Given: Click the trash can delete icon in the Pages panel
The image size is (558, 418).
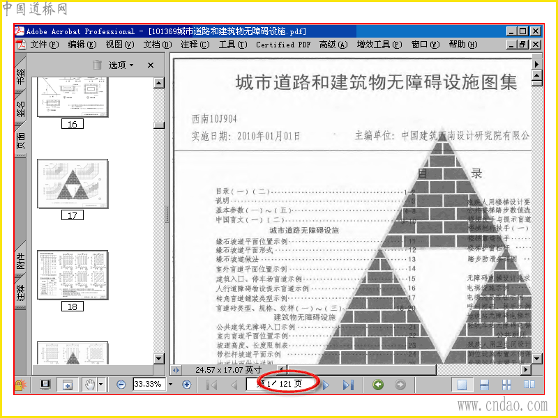Looking at the screenshot, I should coord(97,65).
